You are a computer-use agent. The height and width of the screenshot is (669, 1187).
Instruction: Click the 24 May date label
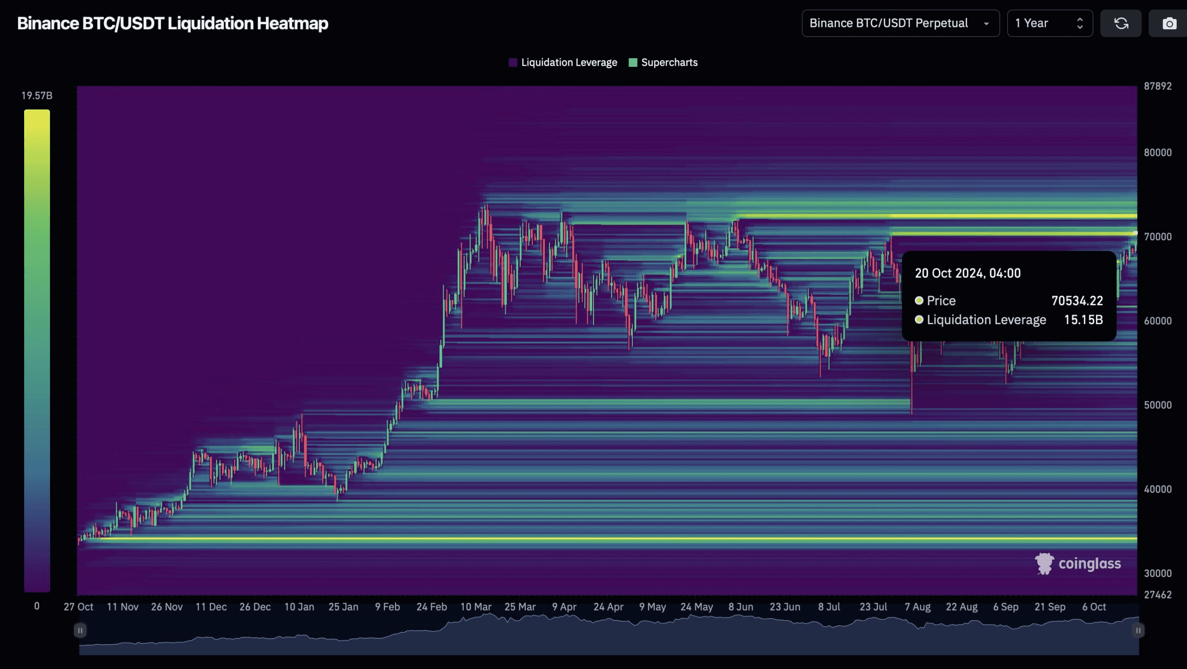pyautogui.click(x=697, y=607)
